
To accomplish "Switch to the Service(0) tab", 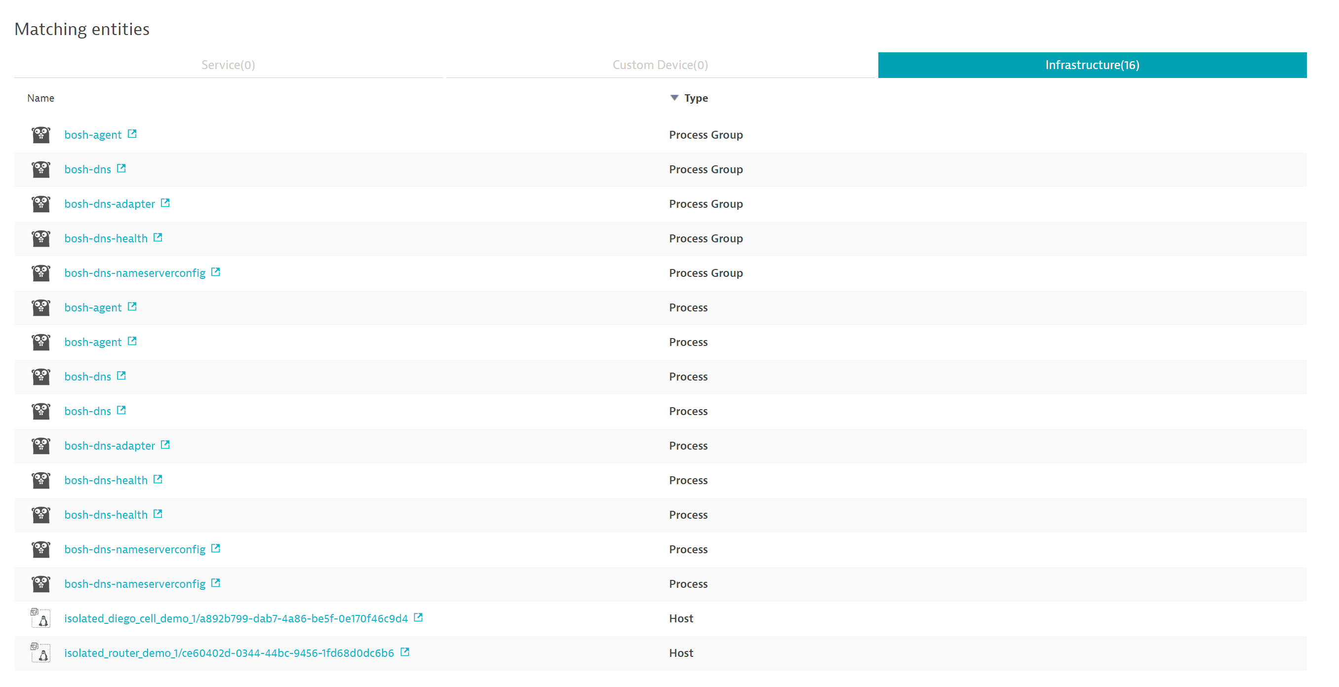I will click(x=228, y=65).
